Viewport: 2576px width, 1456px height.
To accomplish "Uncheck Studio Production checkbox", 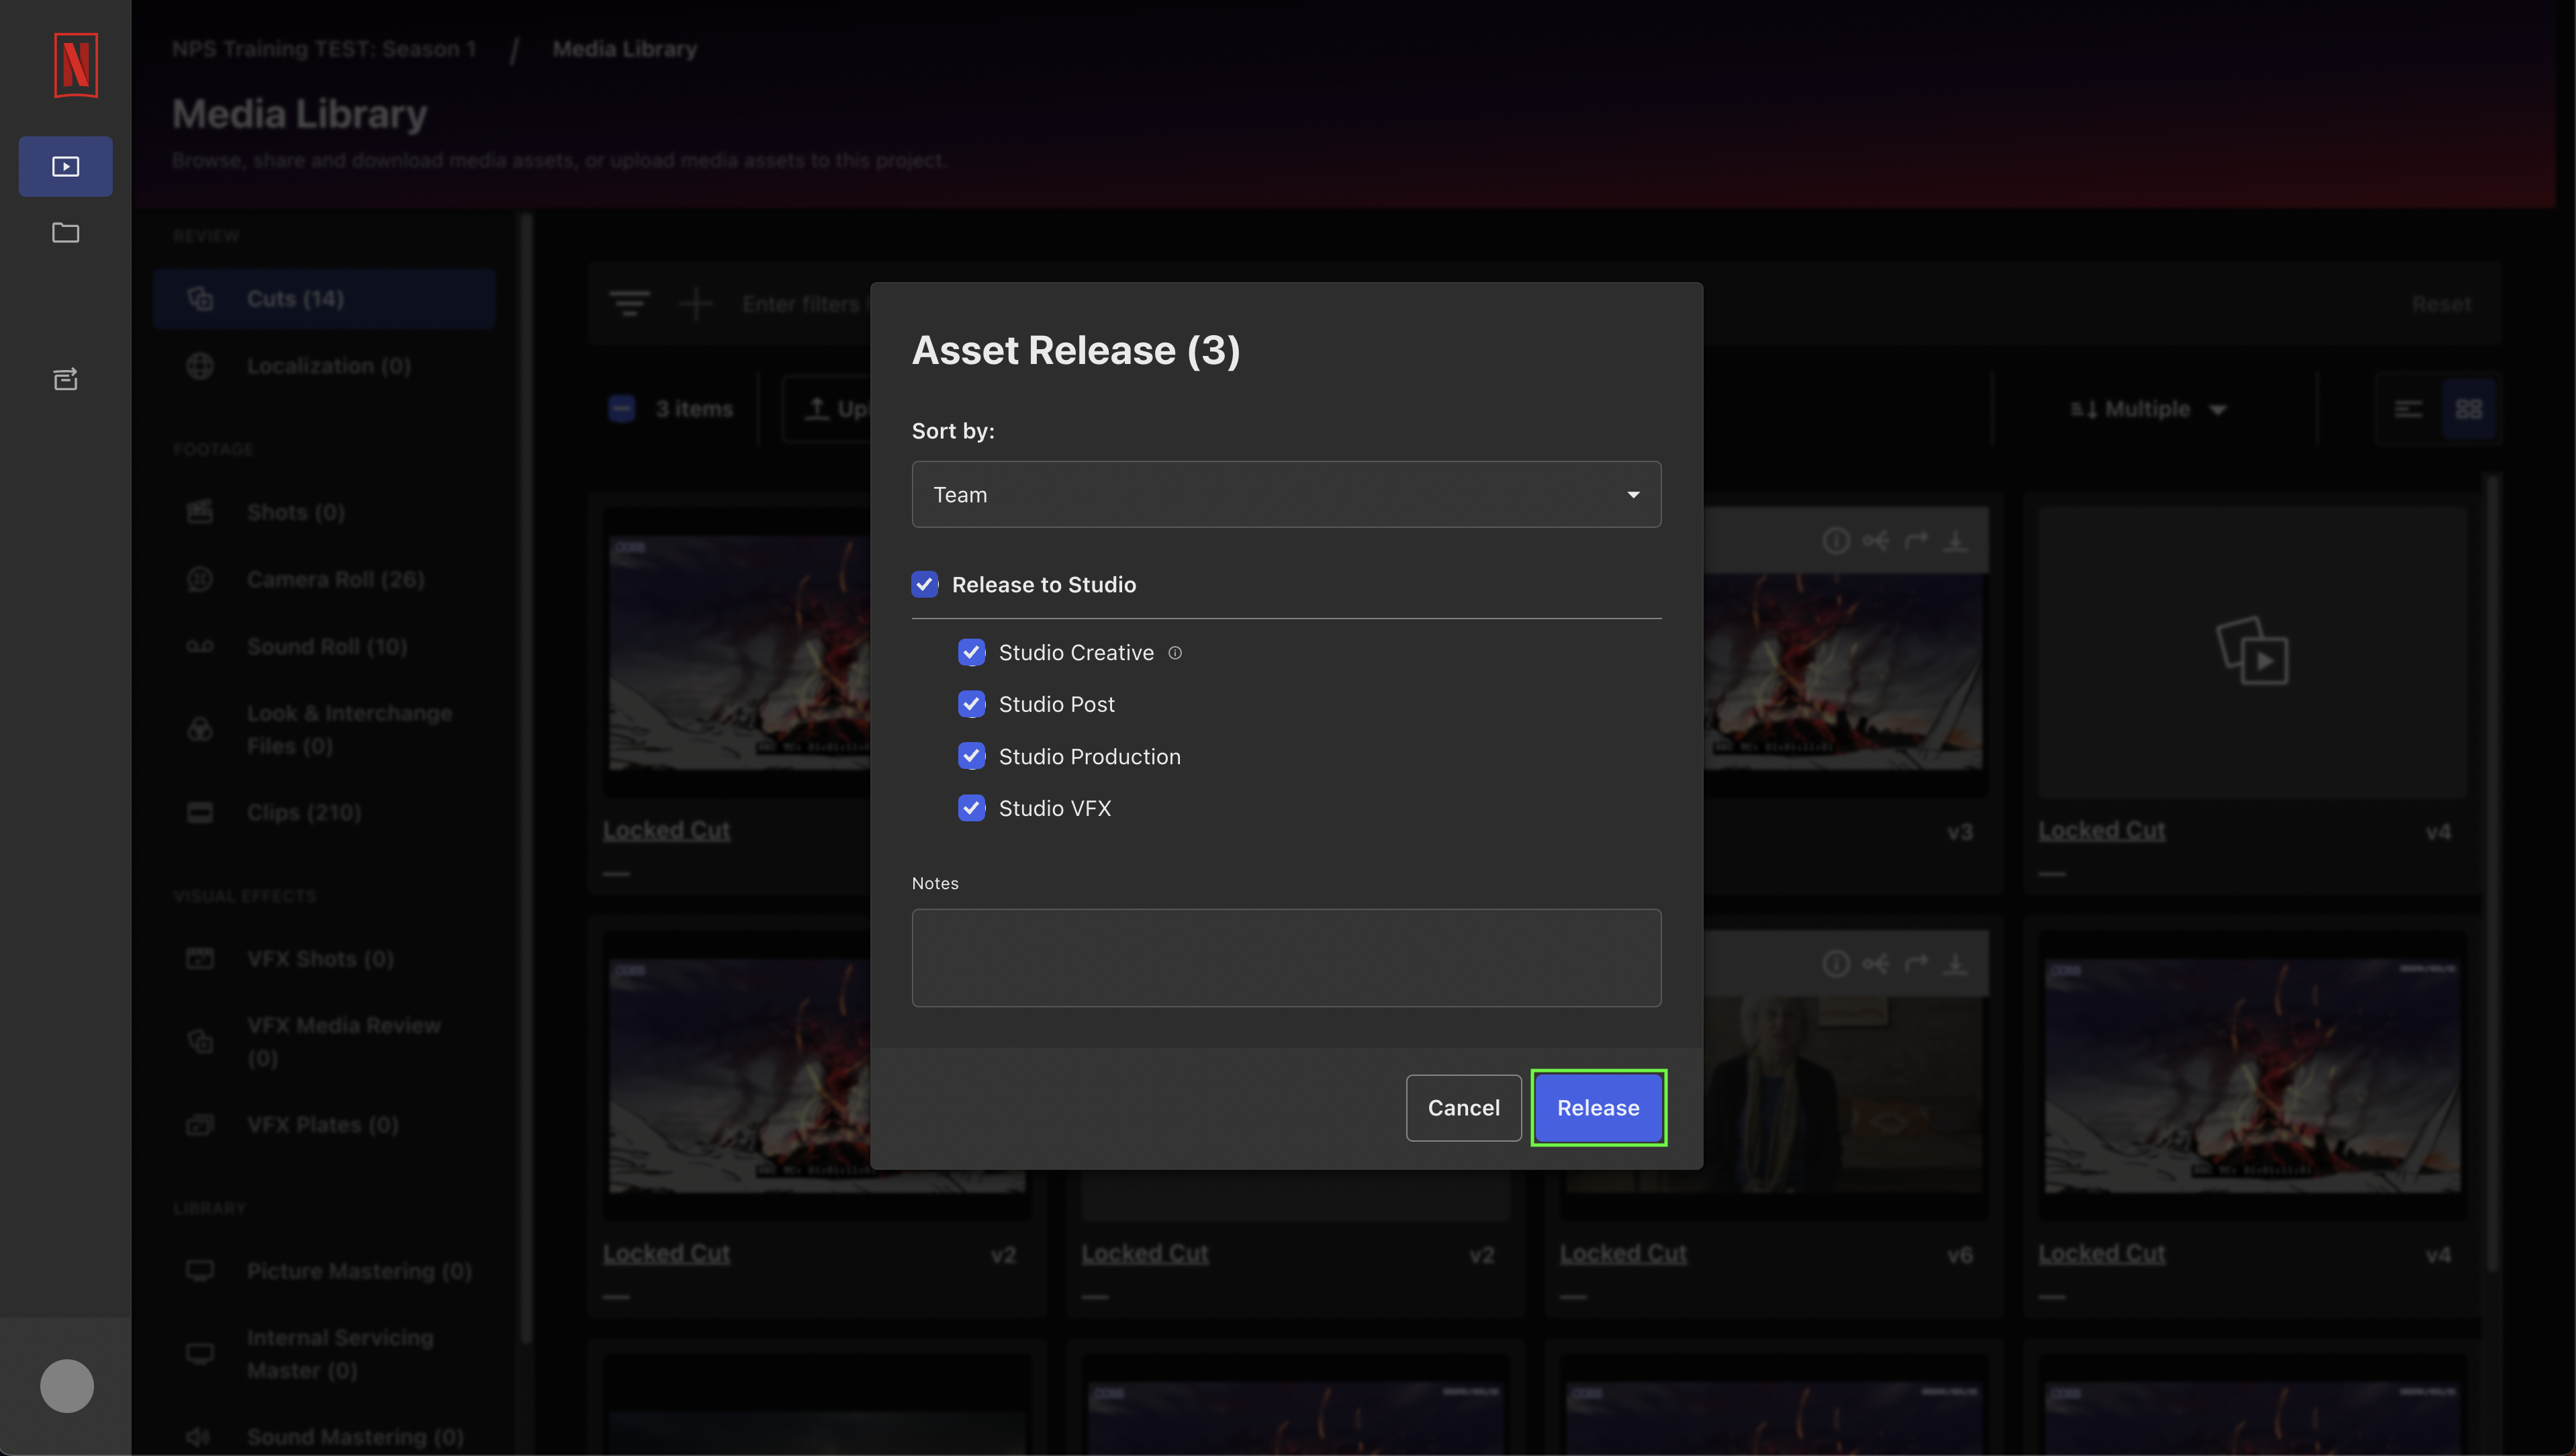I will (x=971, y=757).
